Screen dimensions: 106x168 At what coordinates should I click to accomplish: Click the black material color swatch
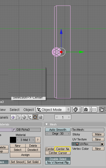coord(13,140)
